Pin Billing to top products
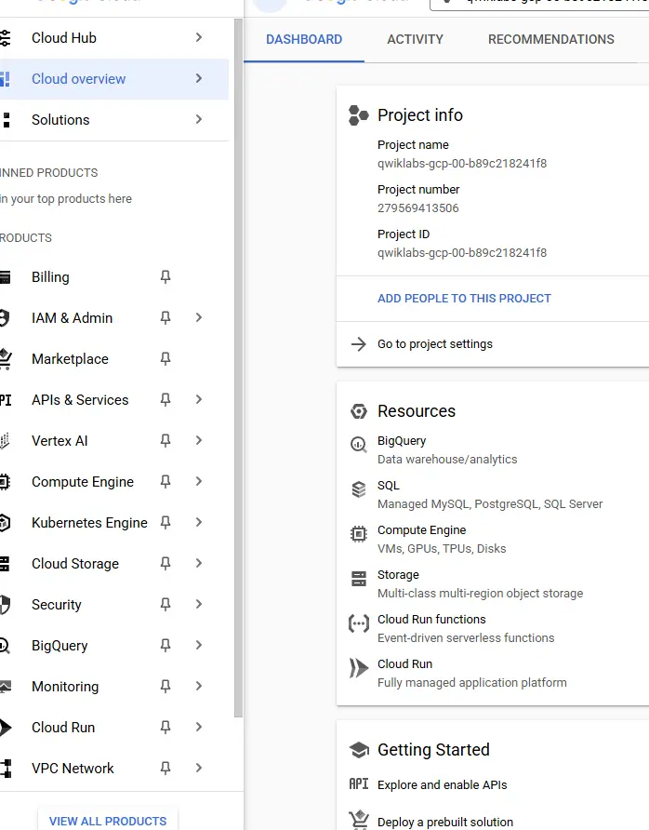 point(166,277)
